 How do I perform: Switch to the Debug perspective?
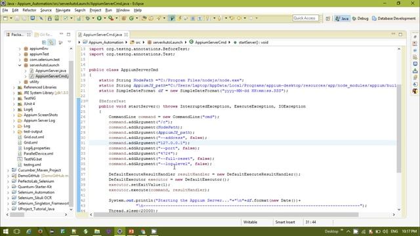click(360, 18)
